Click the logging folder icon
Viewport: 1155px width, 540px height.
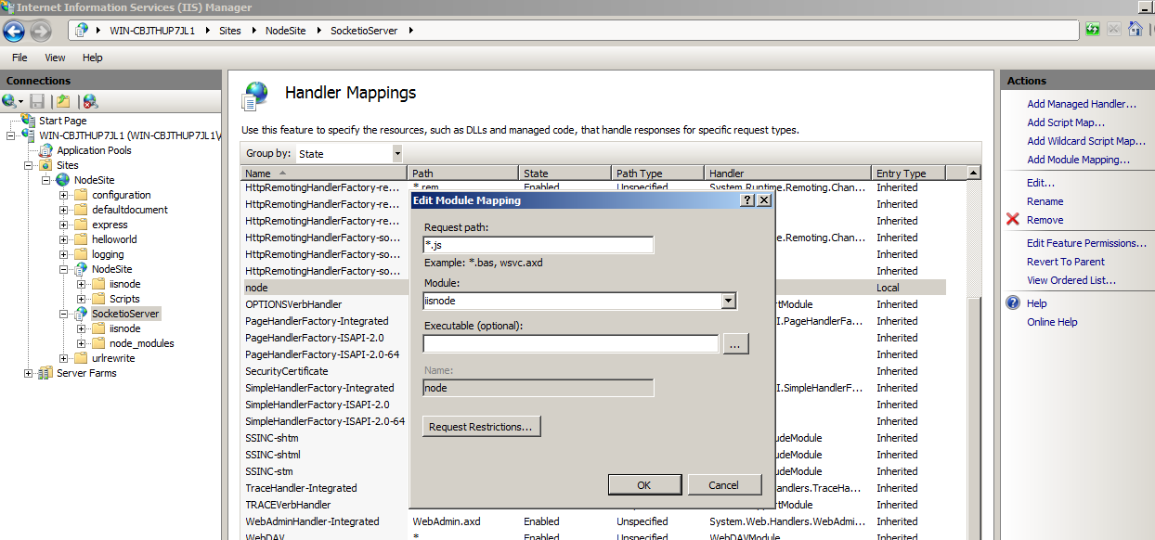(81, 254)
